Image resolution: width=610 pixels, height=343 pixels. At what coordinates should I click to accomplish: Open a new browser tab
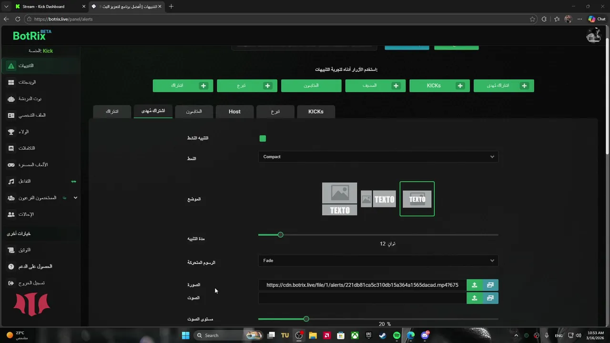pos(171,7)
